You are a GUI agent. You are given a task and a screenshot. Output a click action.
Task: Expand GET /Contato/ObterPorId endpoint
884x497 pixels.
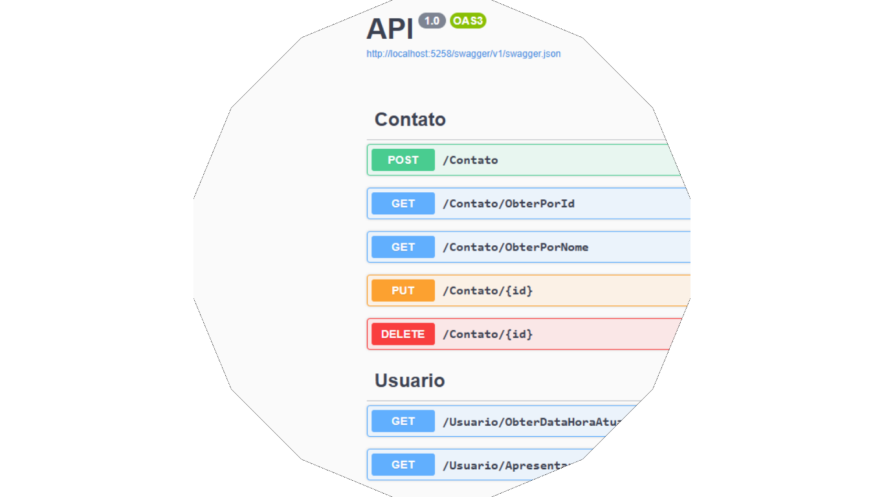529,203
